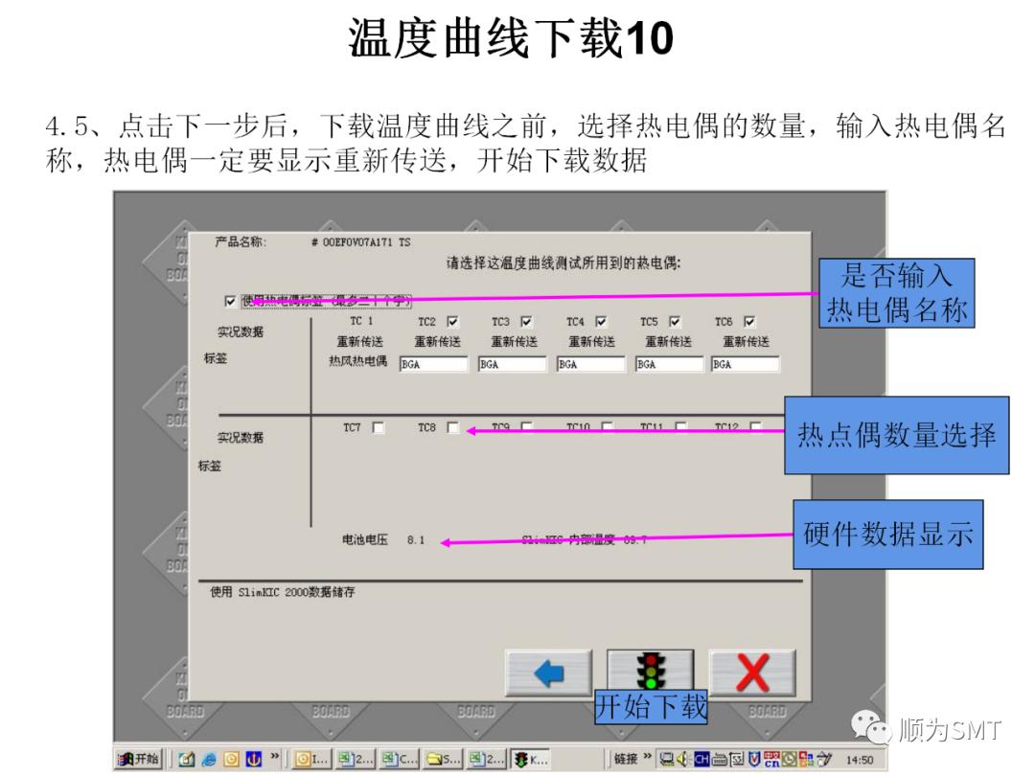Enable the TC12 thermocouple checkbox
The height and width of the screenshot is (776, 1035).
pos(756,427)
